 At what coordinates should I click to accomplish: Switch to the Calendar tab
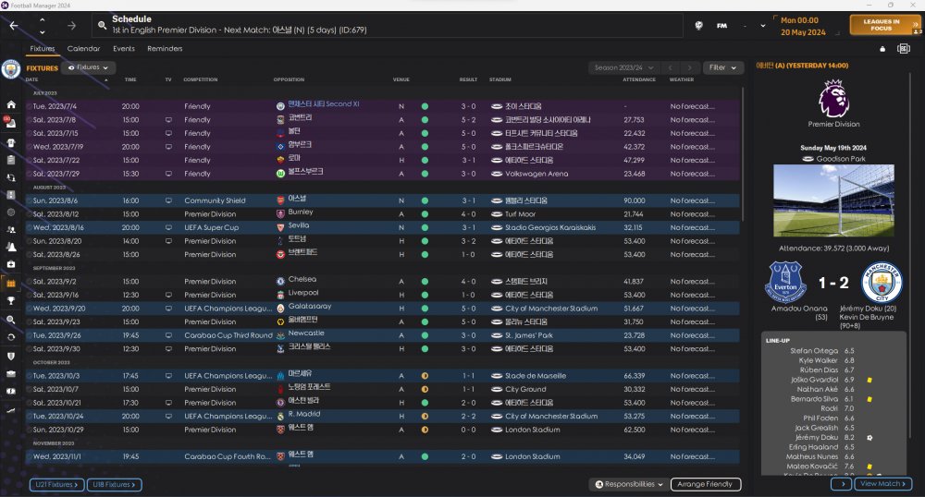click(x=83, y=49)
